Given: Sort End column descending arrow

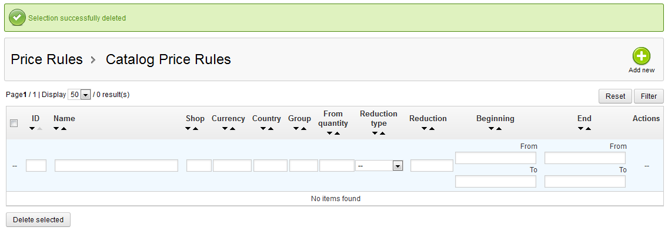Looking at the screenshot, I should 580,129.
